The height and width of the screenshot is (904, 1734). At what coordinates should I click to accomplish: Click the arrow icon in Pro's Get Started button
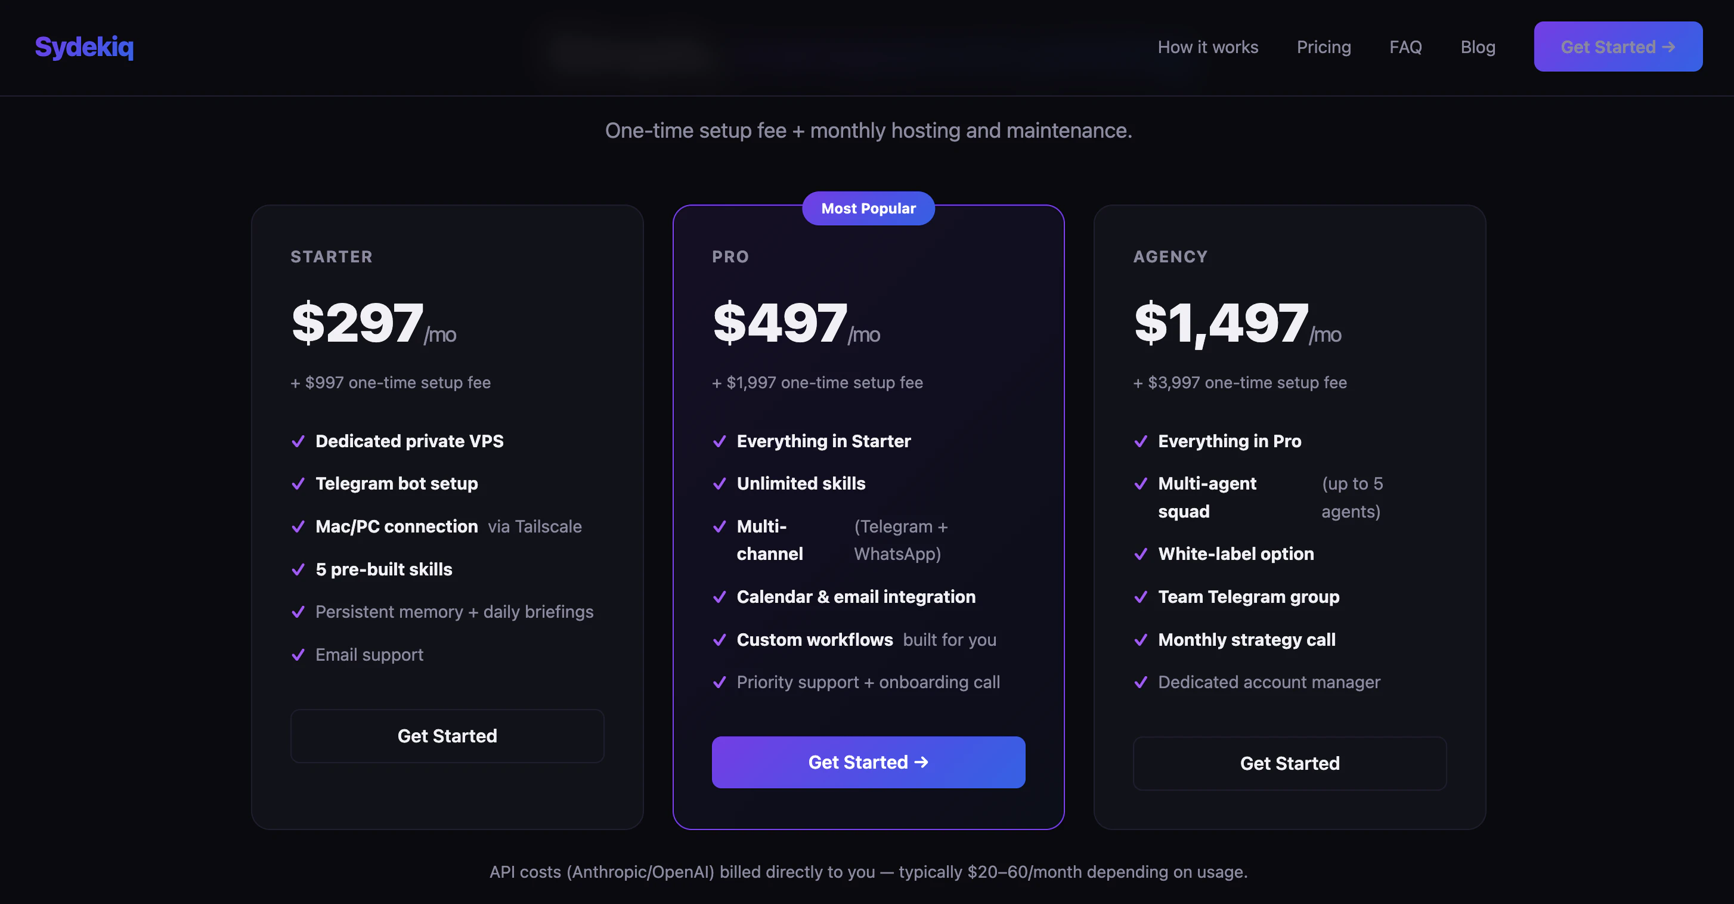pos(922,762)
